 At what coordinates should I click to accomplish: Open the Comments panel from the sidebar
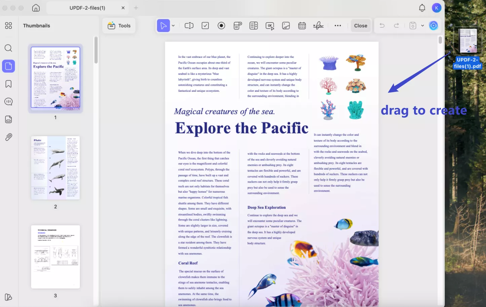8,101
